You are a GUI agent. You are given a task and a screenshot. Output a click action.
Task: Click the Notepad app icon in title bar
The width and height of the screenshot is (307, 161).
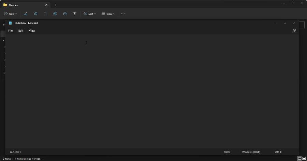pos(10,23)
